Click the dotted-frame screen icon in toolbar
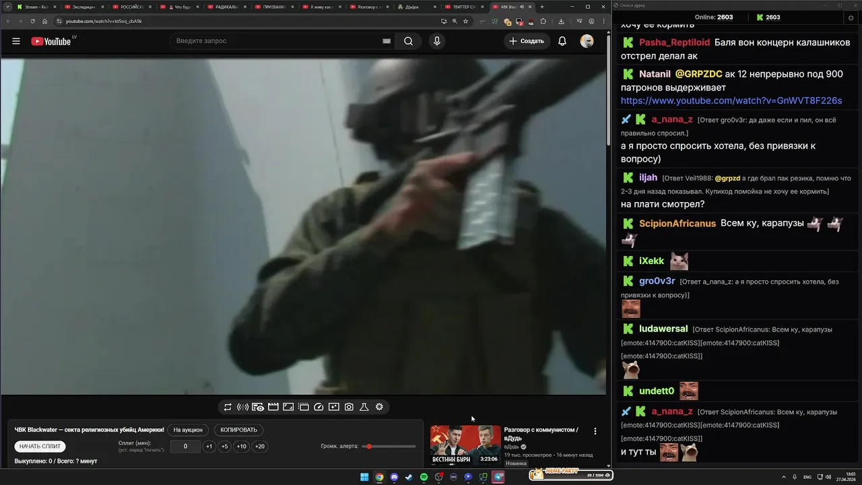The height and width of the screenshot is (485, 862). click(x=304, y=407)
